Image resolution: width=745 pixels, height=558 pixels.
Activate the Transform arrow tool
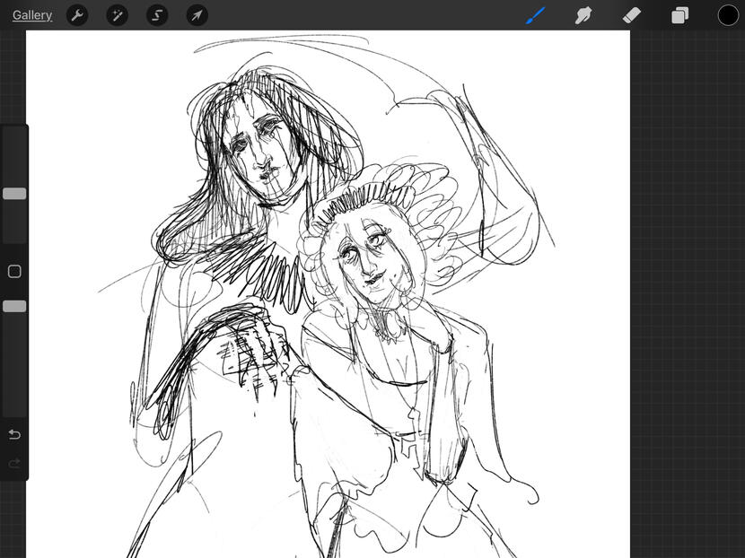pyautogui.click(x=197, y=15)
